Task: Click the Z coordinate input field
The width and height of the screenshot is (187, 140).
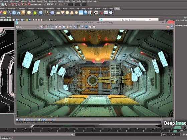Action: pyautogui.click(x=84, y=5)
